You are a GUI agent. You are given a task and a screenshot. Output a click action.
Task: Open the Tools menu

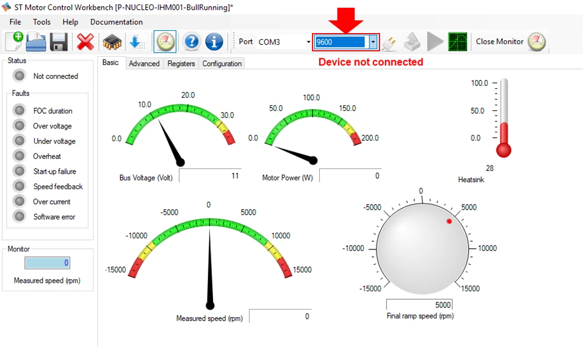pos(41,22)
